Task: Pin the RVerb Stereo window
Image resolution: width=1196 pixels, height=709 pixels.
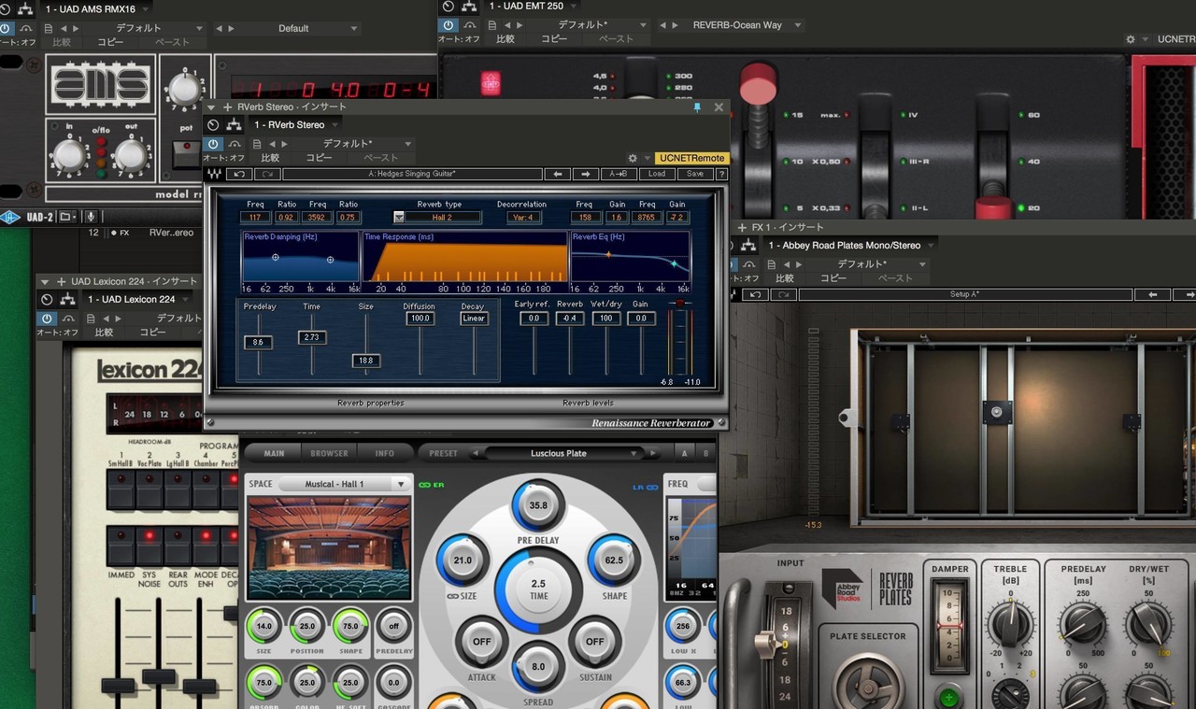Action: [x=697, y=107]
